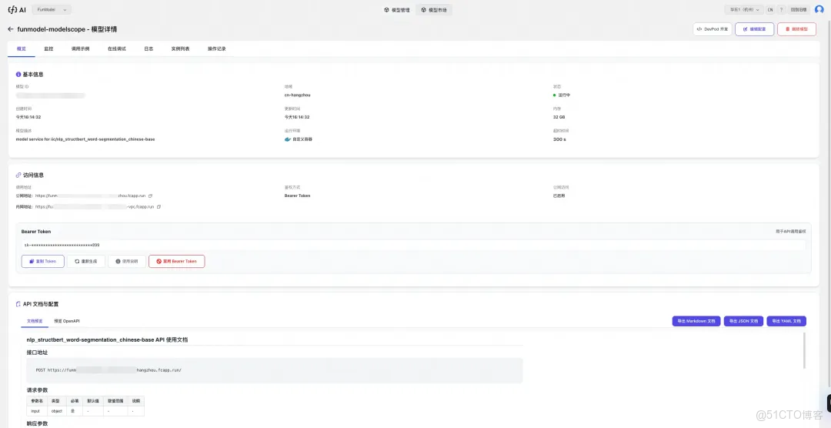Switch to the 预览 OpenAPI sub-tab

[x=67, y=321]
